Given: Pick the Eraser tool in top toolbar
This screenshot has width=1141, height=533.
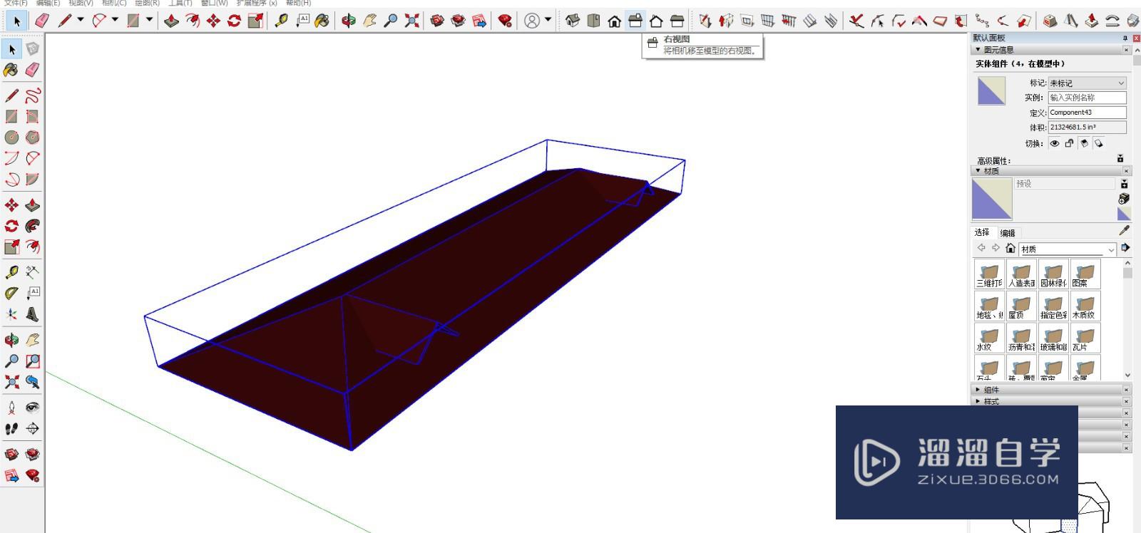Looking at the screenshot, I should tap(42, 21).
